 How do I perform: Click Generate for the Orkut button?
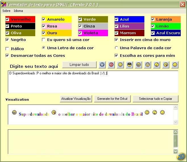pos(112,99)
